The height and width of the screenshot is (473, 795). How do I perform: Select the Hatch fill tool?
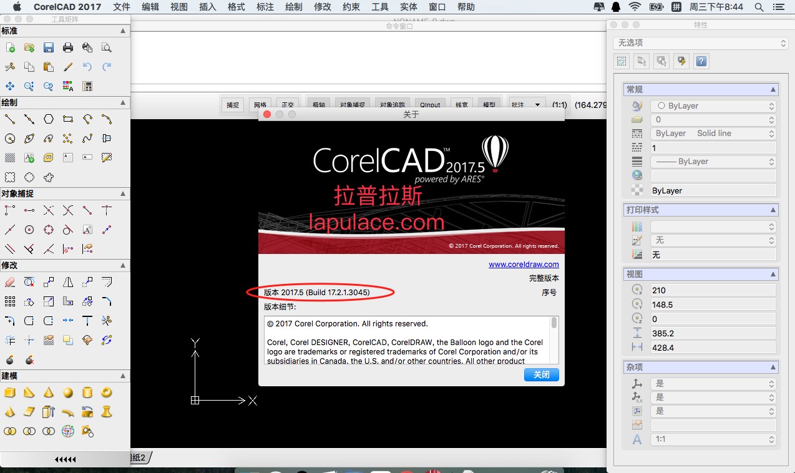click(x=10, y=158)
